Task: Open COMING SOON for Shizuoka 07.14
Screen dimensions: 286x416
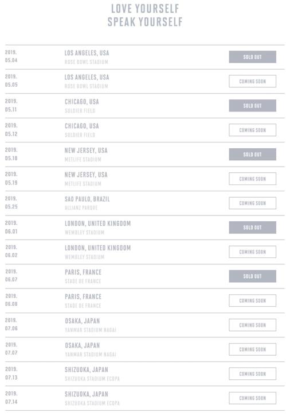Action: coord(252,398)
